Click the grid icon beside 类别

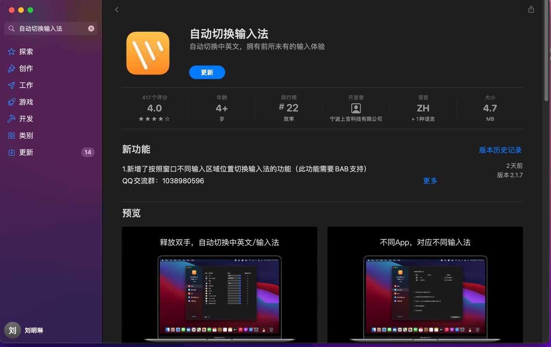point(12,135)
